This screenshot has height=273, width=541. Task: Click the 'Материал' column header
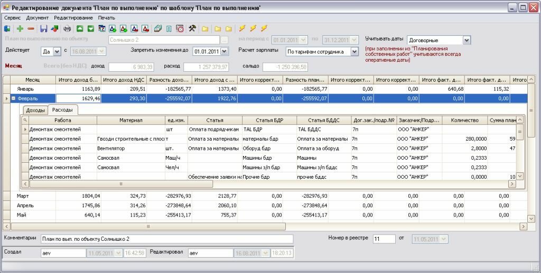[x=130, y=120]
